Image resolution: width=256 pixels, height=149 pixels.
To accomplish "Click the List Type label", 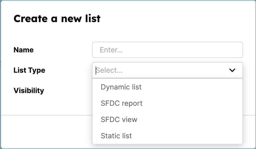I will pos(29,70).
